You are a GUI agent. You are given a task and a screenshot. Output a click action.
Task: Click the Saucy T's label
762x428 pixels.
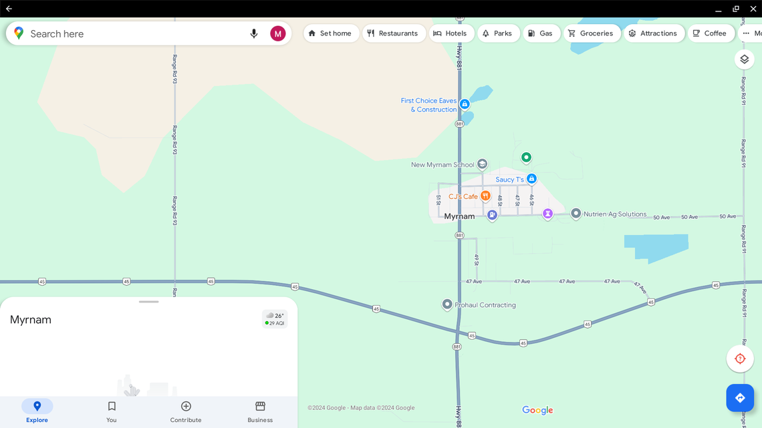point(510,180)
